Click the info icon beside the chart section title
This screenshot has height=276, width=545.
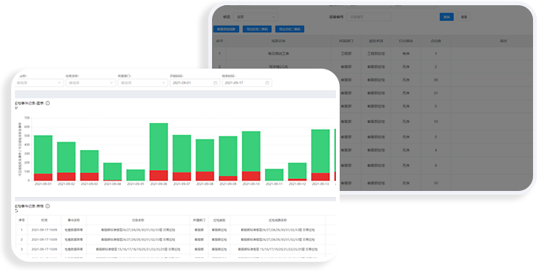[48, 103]
